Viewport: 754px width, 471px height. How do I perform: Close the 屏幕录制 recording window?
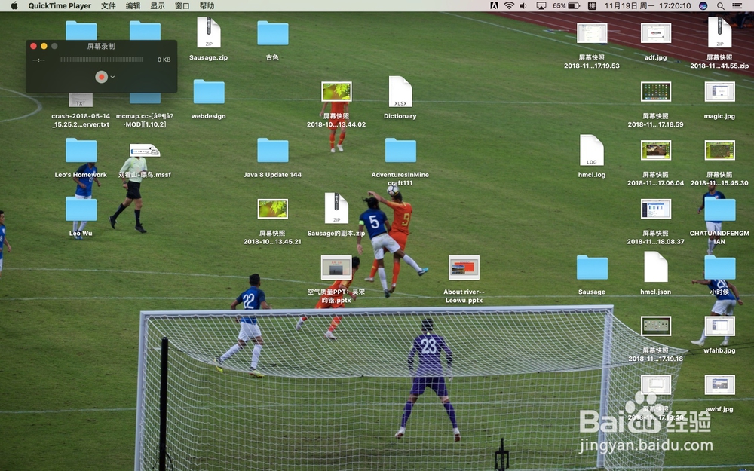pyautogui.click(x=34, y=46)
